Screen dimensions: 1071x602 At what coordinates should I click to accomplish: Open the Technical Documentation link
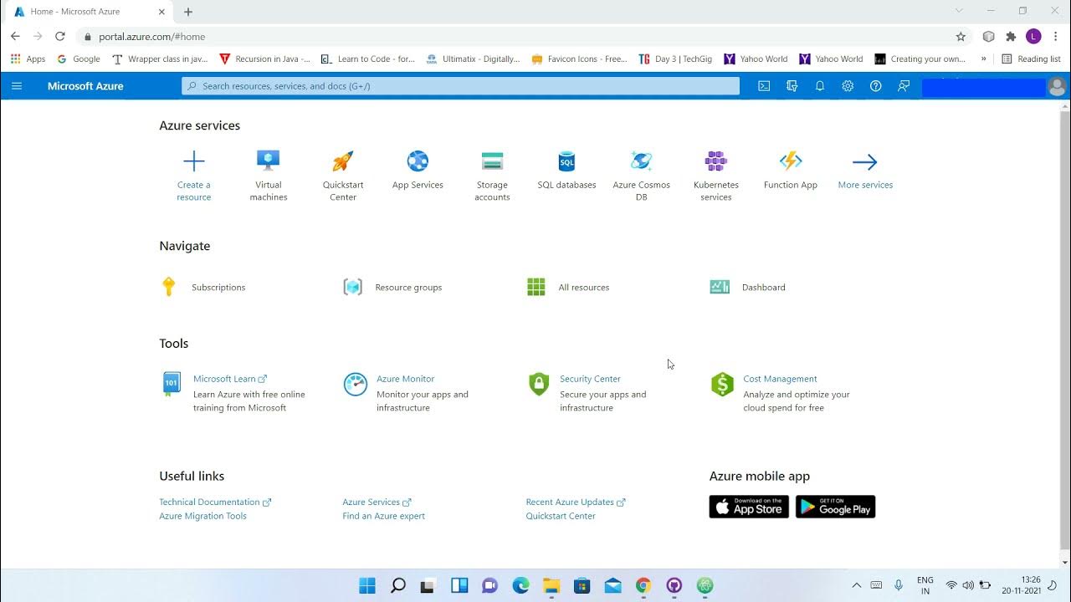215,503
